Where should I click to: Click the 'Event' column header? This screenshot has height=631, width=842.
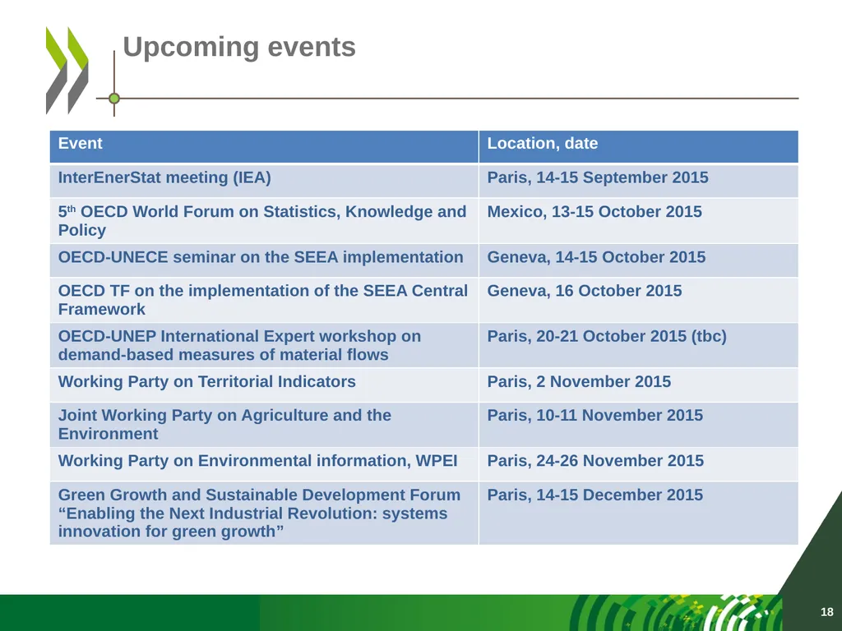click(x=264, y=146)
